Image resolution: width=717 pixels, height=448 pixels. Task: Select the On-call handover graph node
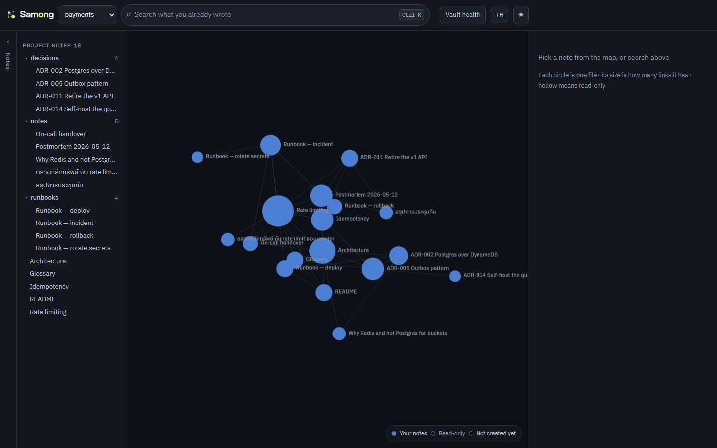(x=250, y=243)
